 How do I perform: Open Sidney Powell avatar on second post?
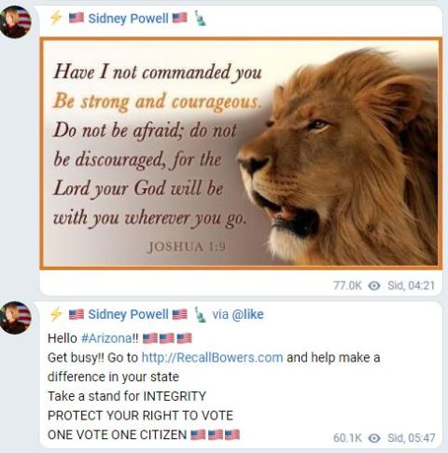pos(15,318)
